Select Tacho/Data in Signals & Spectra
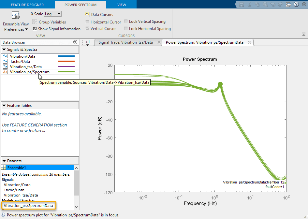 click(20, 62)
